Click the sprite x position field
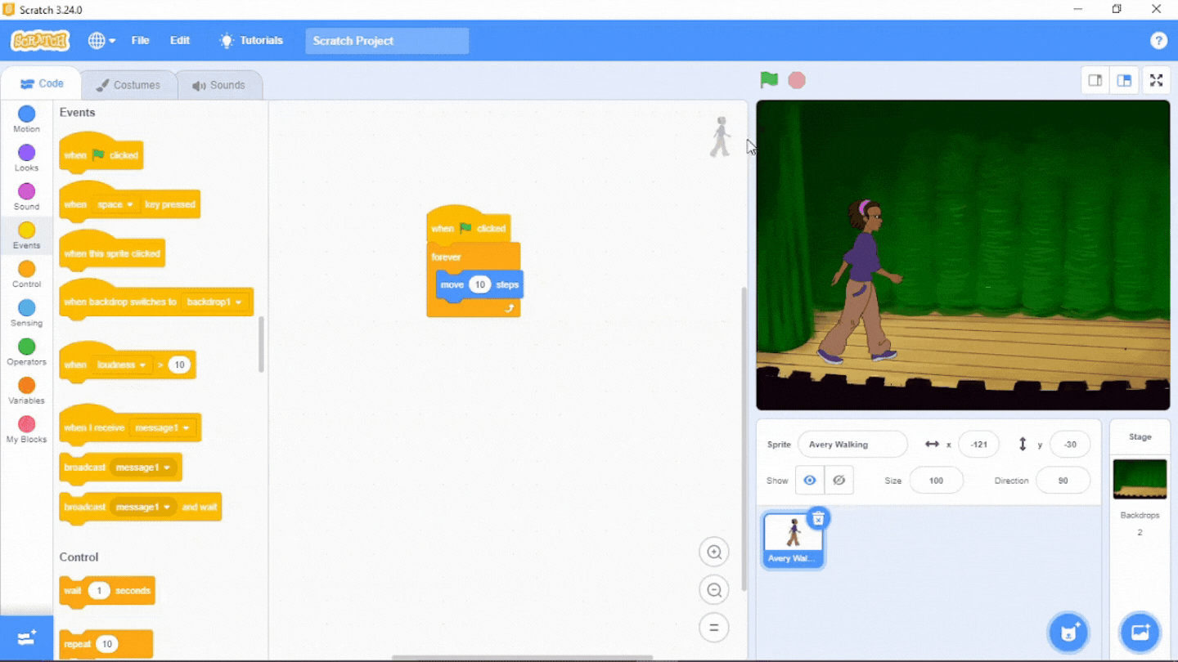Image resolution: width=1178 pixels, height=662 pixels. pyautogui.click(x=979, y=445)
